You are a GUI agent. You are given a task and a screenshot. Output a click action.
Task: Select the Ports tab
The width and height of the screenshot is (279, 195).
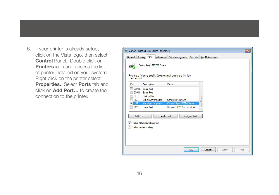coord(150,57)
